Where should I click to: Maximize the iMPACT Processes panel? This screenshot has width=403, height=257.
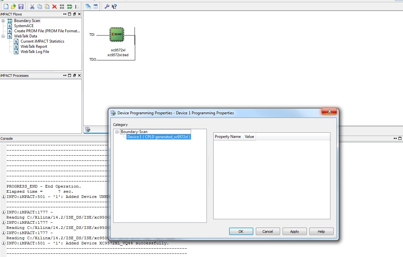pos(70,76)
